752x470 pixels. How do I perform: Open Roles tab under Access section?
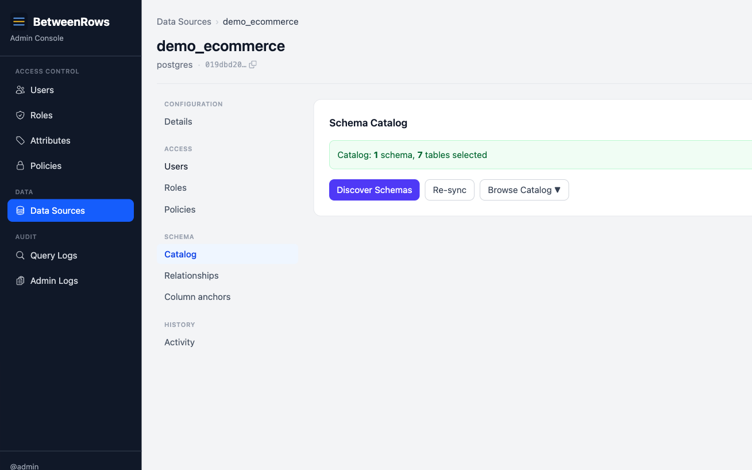tap(227, 188)
